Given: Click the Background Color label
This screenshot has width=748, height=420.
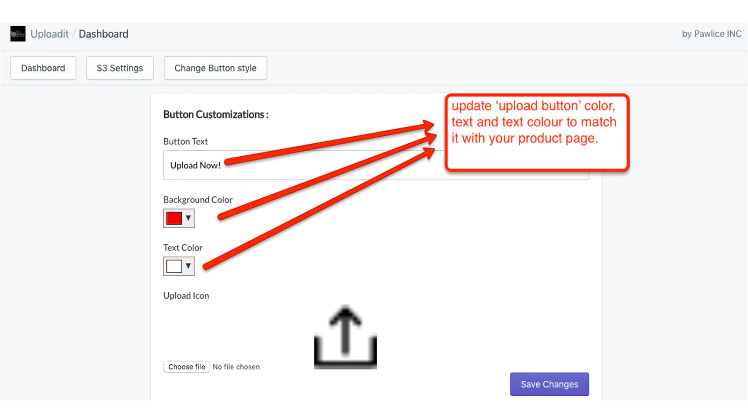Looking at the screenshot, I should point(198,200).
